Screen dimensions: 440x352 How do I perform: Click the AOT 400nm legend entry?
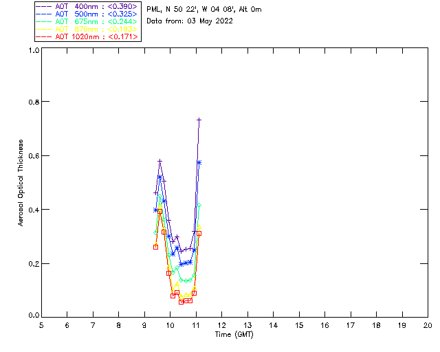point(87,6)
